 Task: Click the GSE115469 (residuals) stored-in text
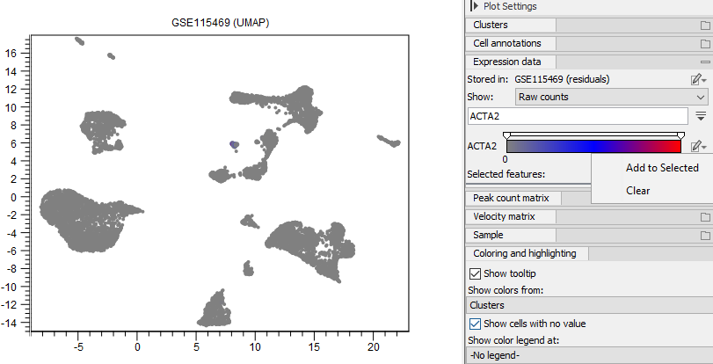(562, 79)
